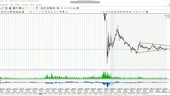Screen dimensions: 170x96
Task: Switch to the vtbr workspace tab
Action: pos(45,94)
